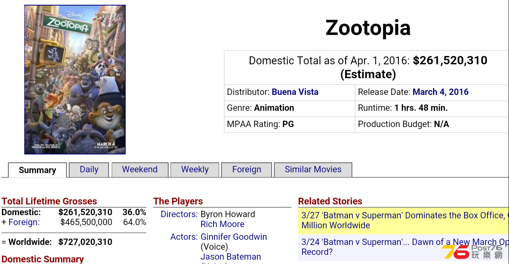Open the Foreign grosses link
The width and height of the screenshot is (509, 264).
24,222
